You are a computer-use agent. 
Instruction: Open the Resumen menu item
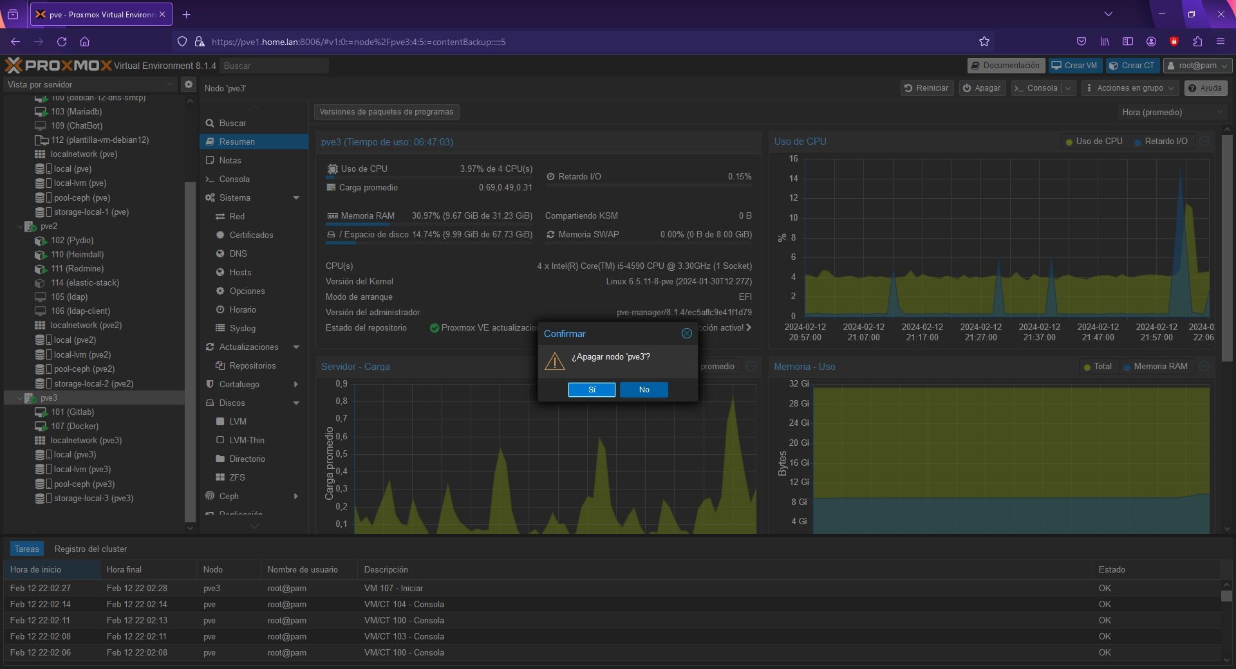click(254, 142)
